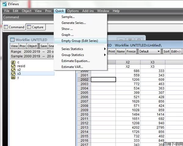Click the Save button in workfile toolbar
Viewport: 183px width, 146px height.
click(44, 46)
